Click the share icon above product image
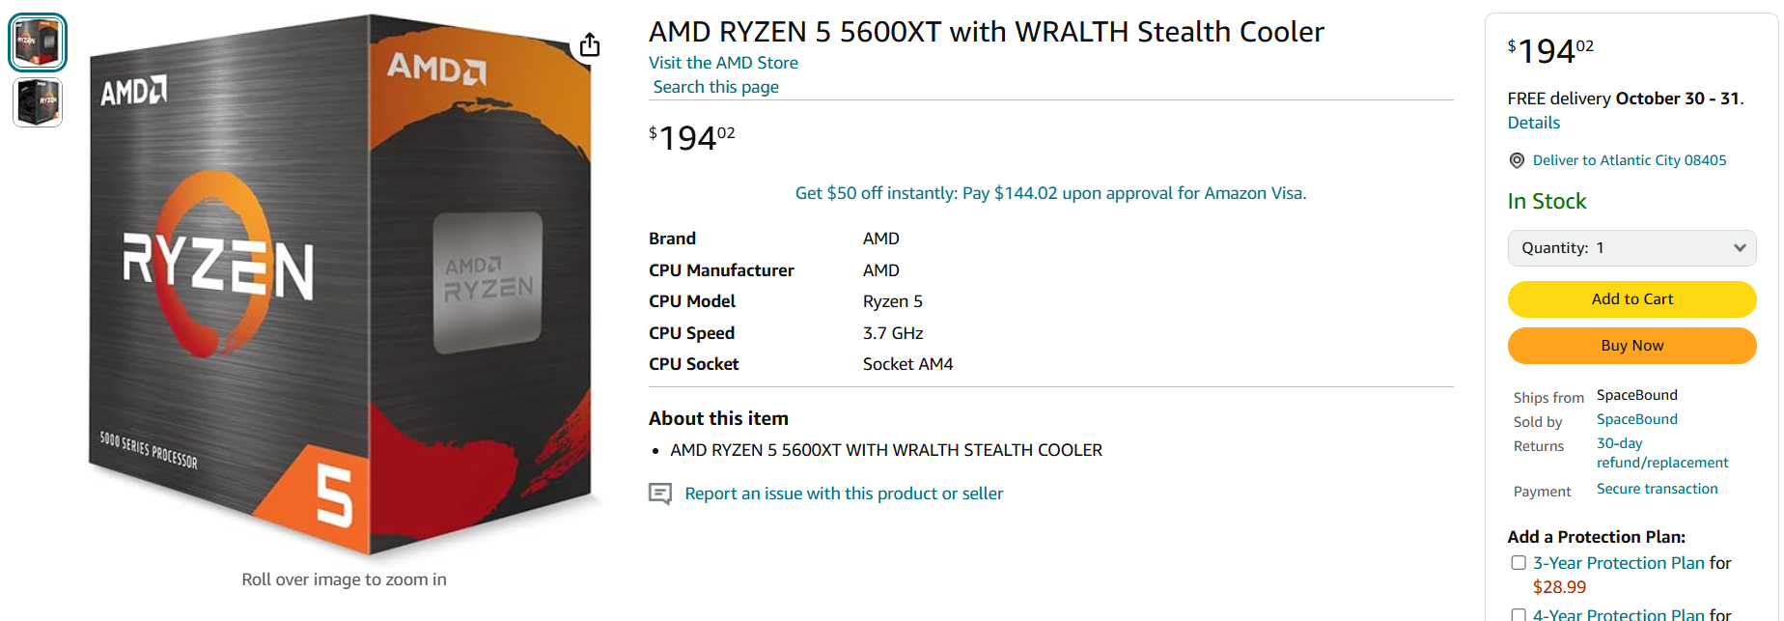Screen dimensions: 1784x621 (x=590, y=45)
